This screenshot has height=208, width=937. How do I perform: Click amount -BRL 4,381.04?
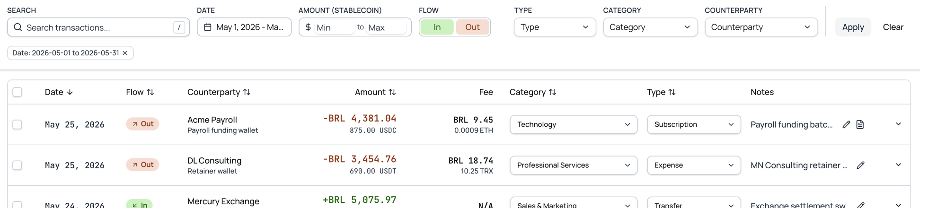tap(360, 118)
